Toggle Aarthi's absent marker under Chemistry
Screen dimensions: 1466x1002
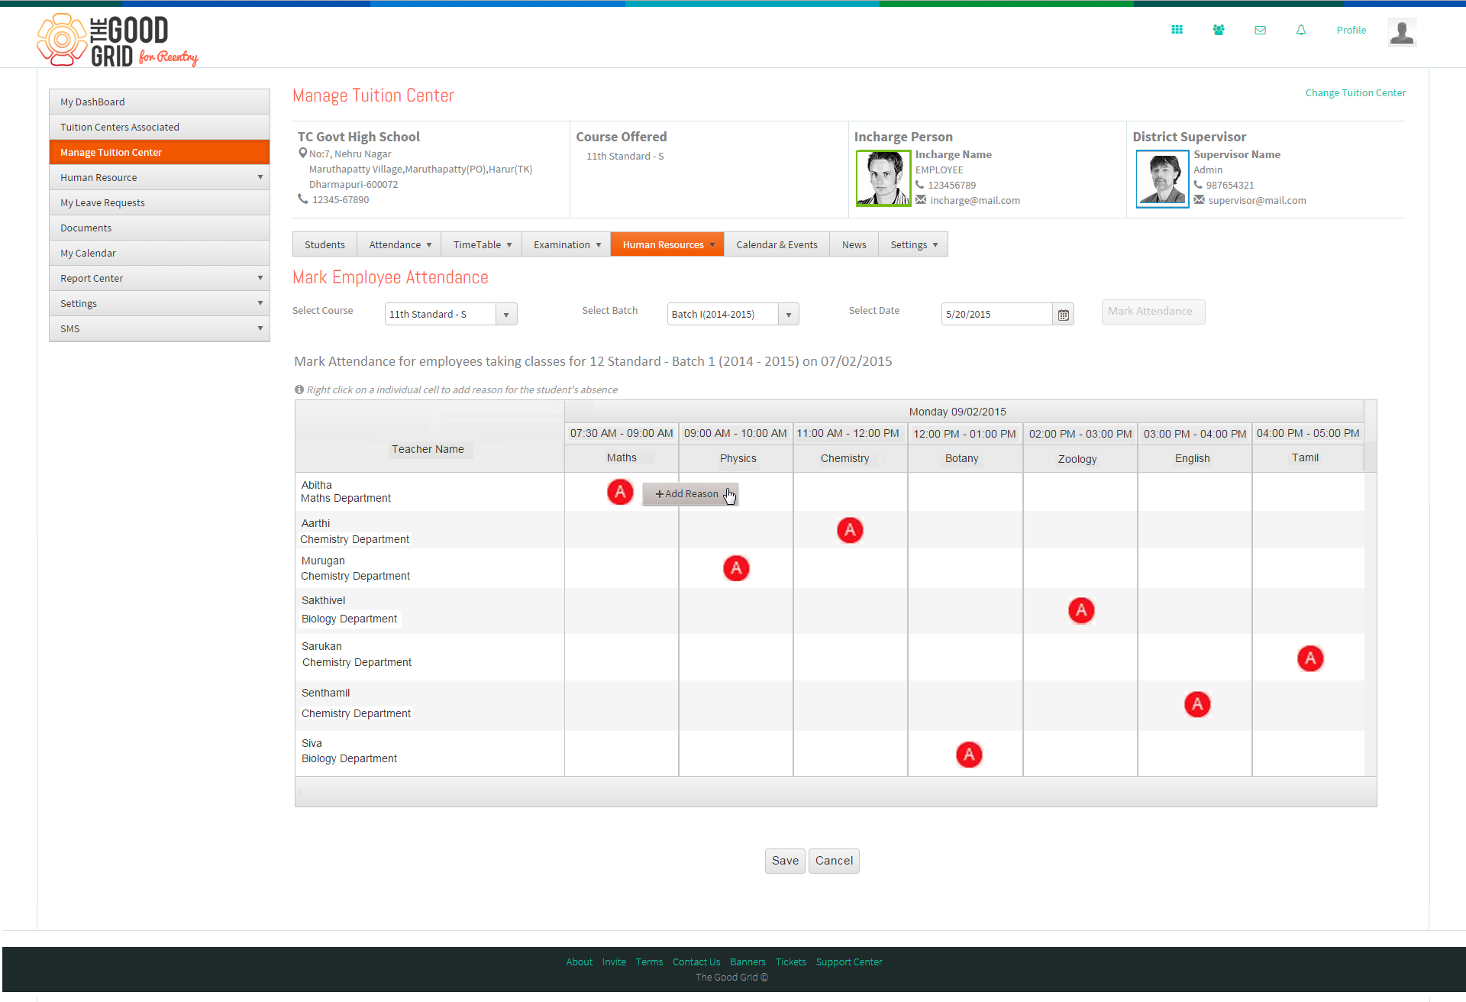[850, 530]
